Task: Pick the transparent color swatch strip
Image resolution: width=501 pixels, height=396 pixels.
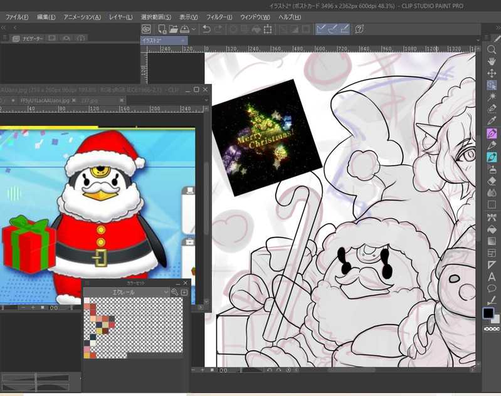Action: tap(492, 329)
